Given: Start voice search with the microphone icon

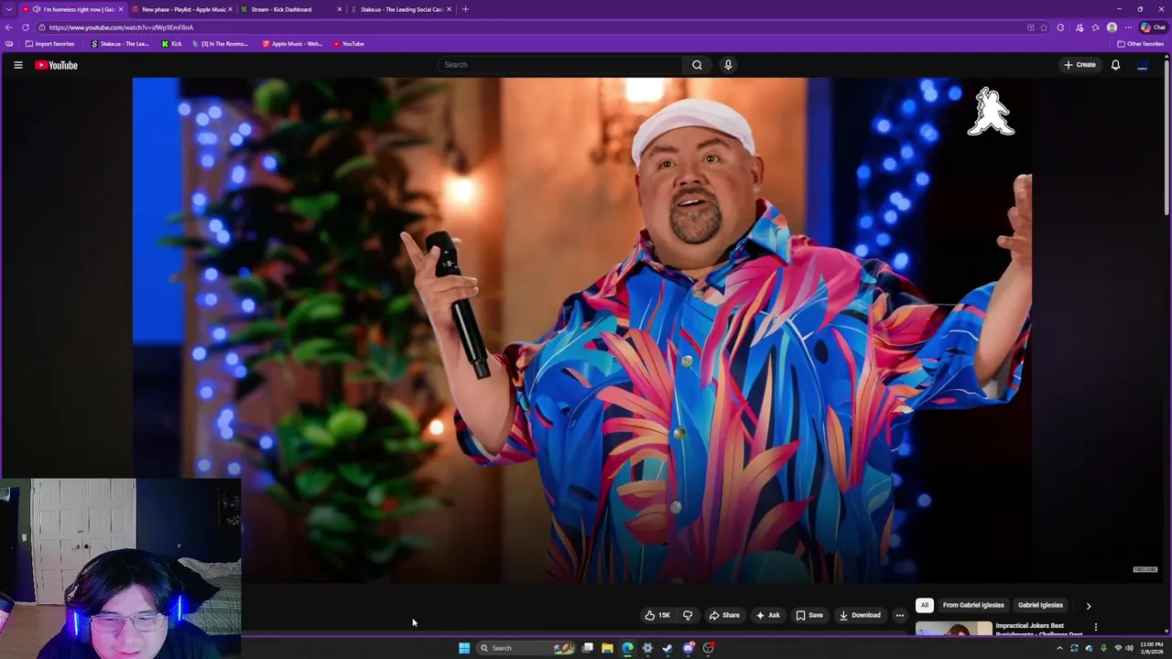Looking at the screenshot, I should tap(728, 65).
